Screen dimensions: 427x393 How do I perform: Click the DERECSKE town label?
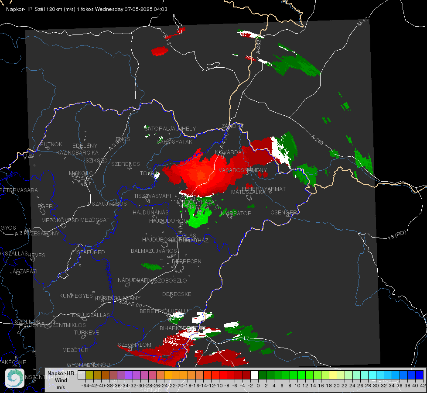(x=177, y=294)
